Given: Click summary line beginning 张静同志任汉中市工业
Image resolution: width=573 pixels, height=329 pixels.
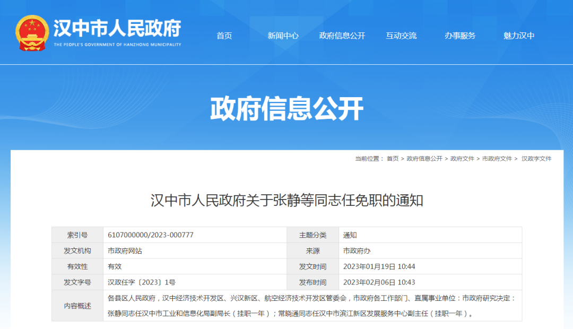Looking at the screenshot, I should point(291,314).
